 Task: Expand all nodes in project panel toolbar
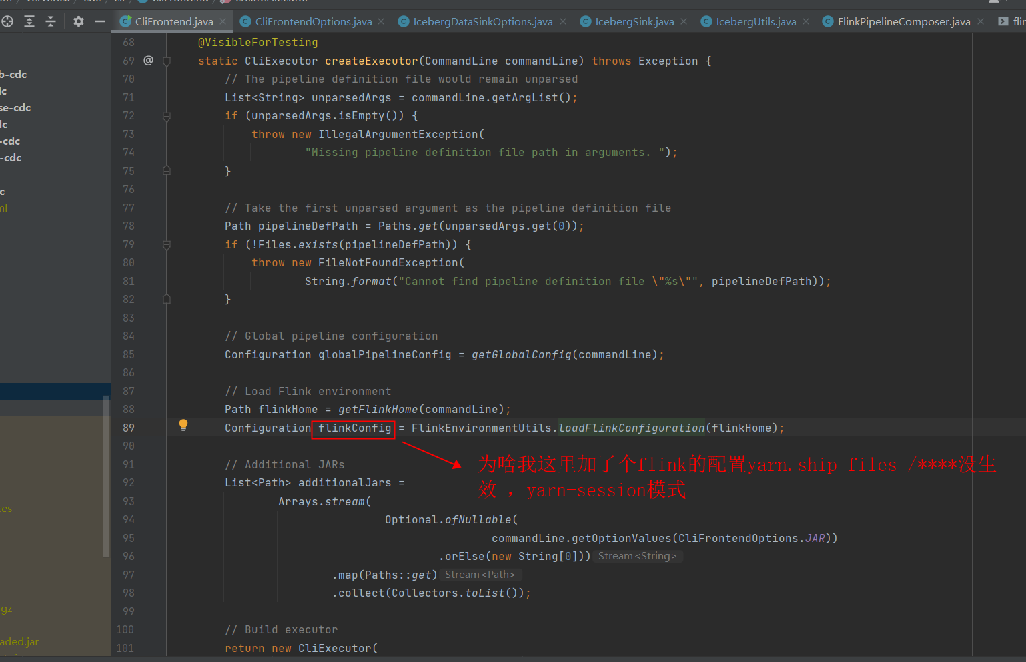pos(29,21)
